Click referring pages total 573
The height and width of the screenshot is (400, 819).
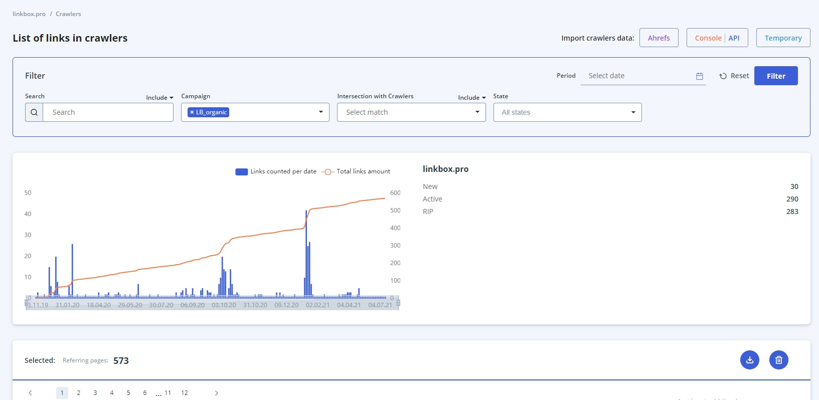click(121, 361)
